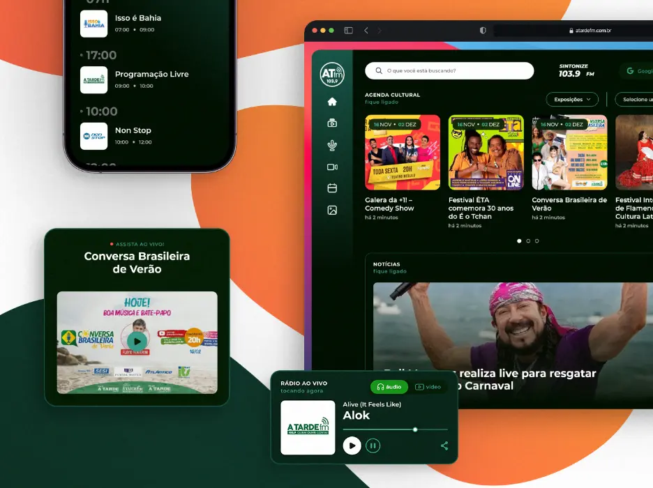Pause the radio with pause button

[x=373, y=445]
